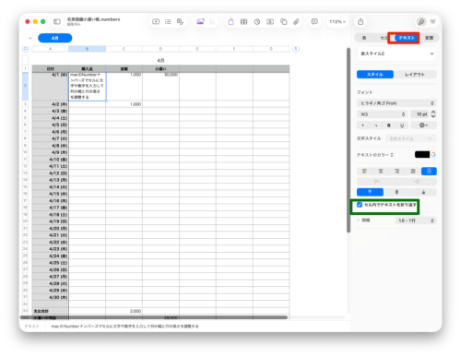Click the shape insert icon
Image resolution: width=461 pixels, height=357 pixels.
pos(283,21)
